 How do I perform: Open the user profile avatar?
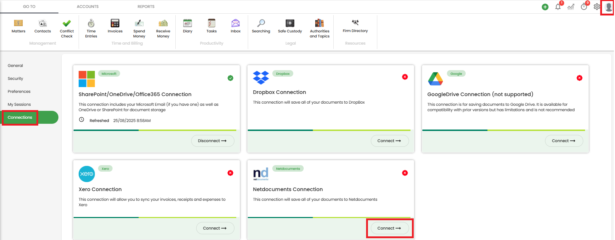[x=609, y=7]
